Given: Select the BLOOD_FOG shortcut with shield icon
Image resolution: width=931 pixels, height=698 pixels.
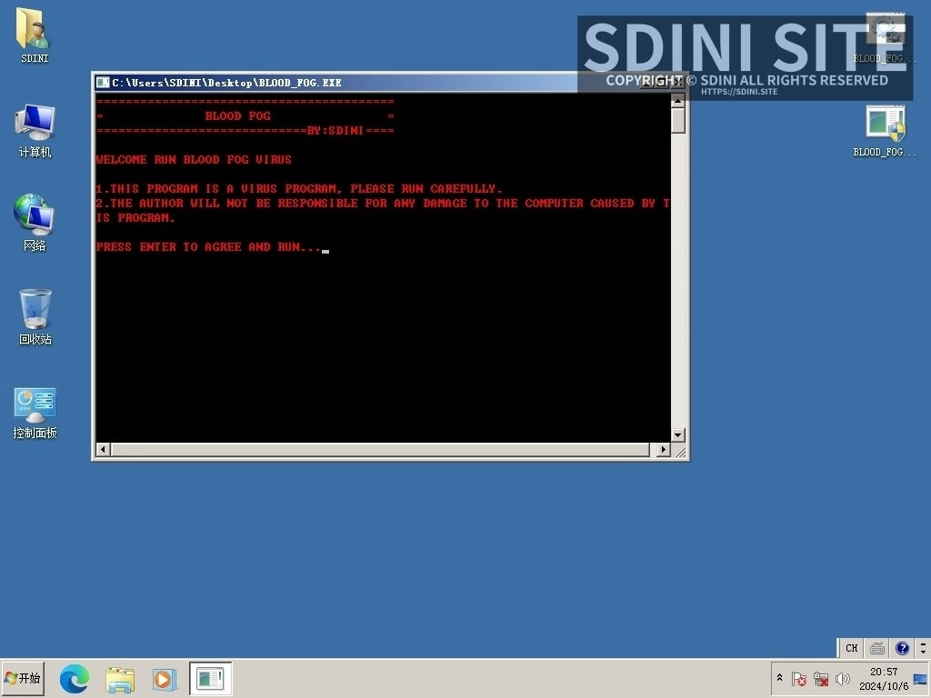Looking at the screenshot, I should pos(885,131).
